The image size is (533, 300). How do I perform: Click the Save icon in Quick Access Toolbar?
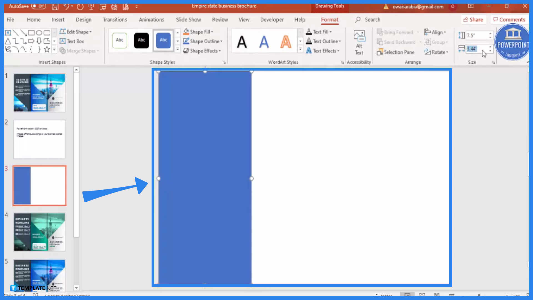(x=55, y=7)
